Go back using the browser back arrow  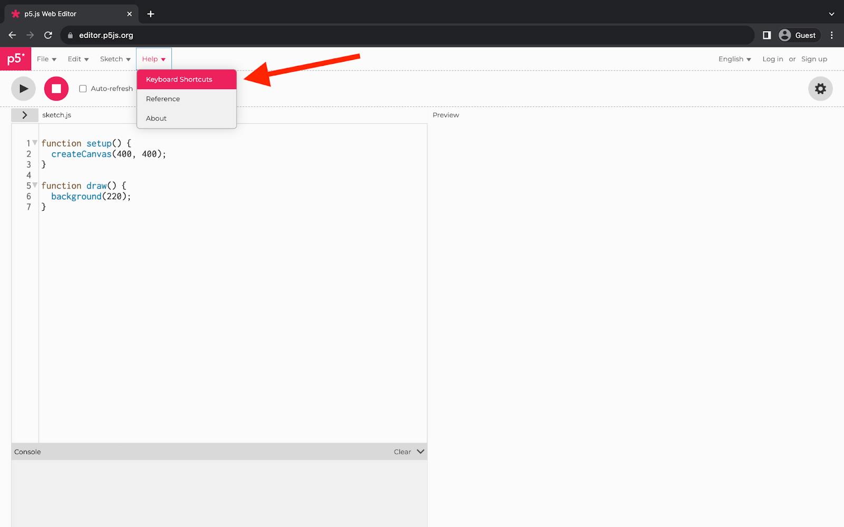pos(12,35)
